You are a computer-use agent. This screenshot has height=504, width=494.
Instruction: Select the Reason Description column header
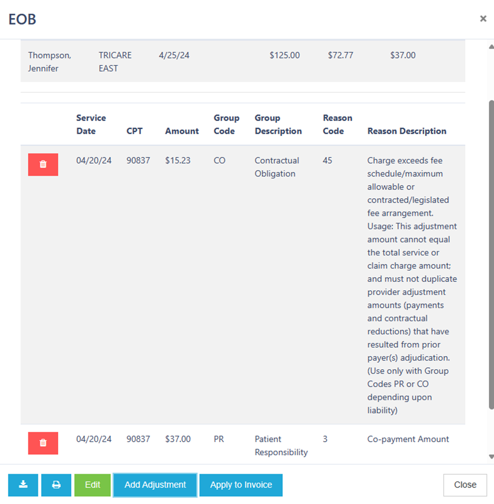point(407,131)
